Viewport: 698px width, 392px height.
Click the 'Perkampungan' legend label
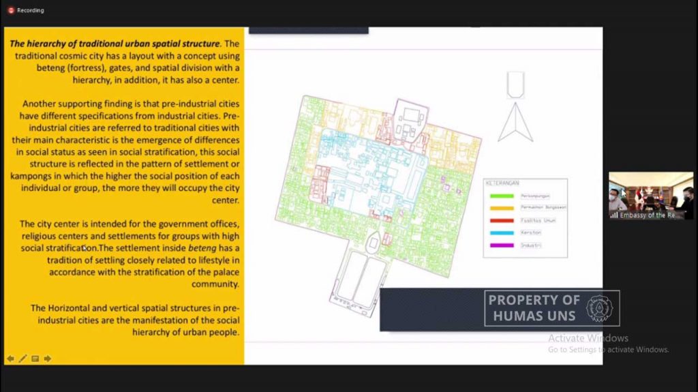point(535,196)
